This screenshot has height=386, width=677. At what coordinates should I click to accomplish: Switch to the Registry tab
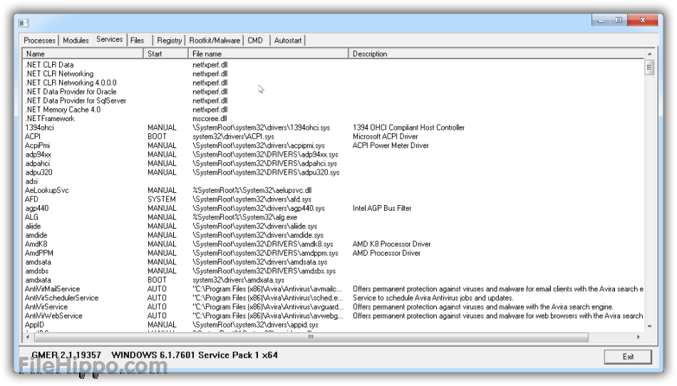click(169, 40)
